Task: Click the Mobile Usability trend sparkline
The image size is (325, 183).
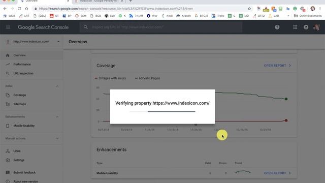Action: point(243,172)
